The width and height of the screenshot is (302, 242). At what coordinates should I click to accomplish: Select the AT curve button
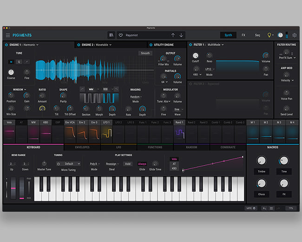(x=174, y=164)
